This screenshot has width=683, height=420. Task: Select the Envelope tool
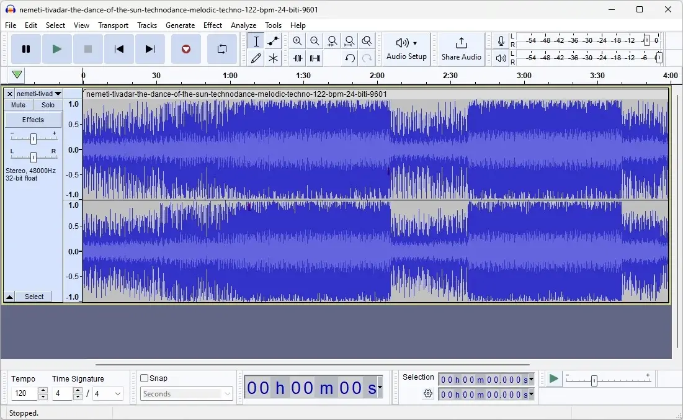coord(273,42)
